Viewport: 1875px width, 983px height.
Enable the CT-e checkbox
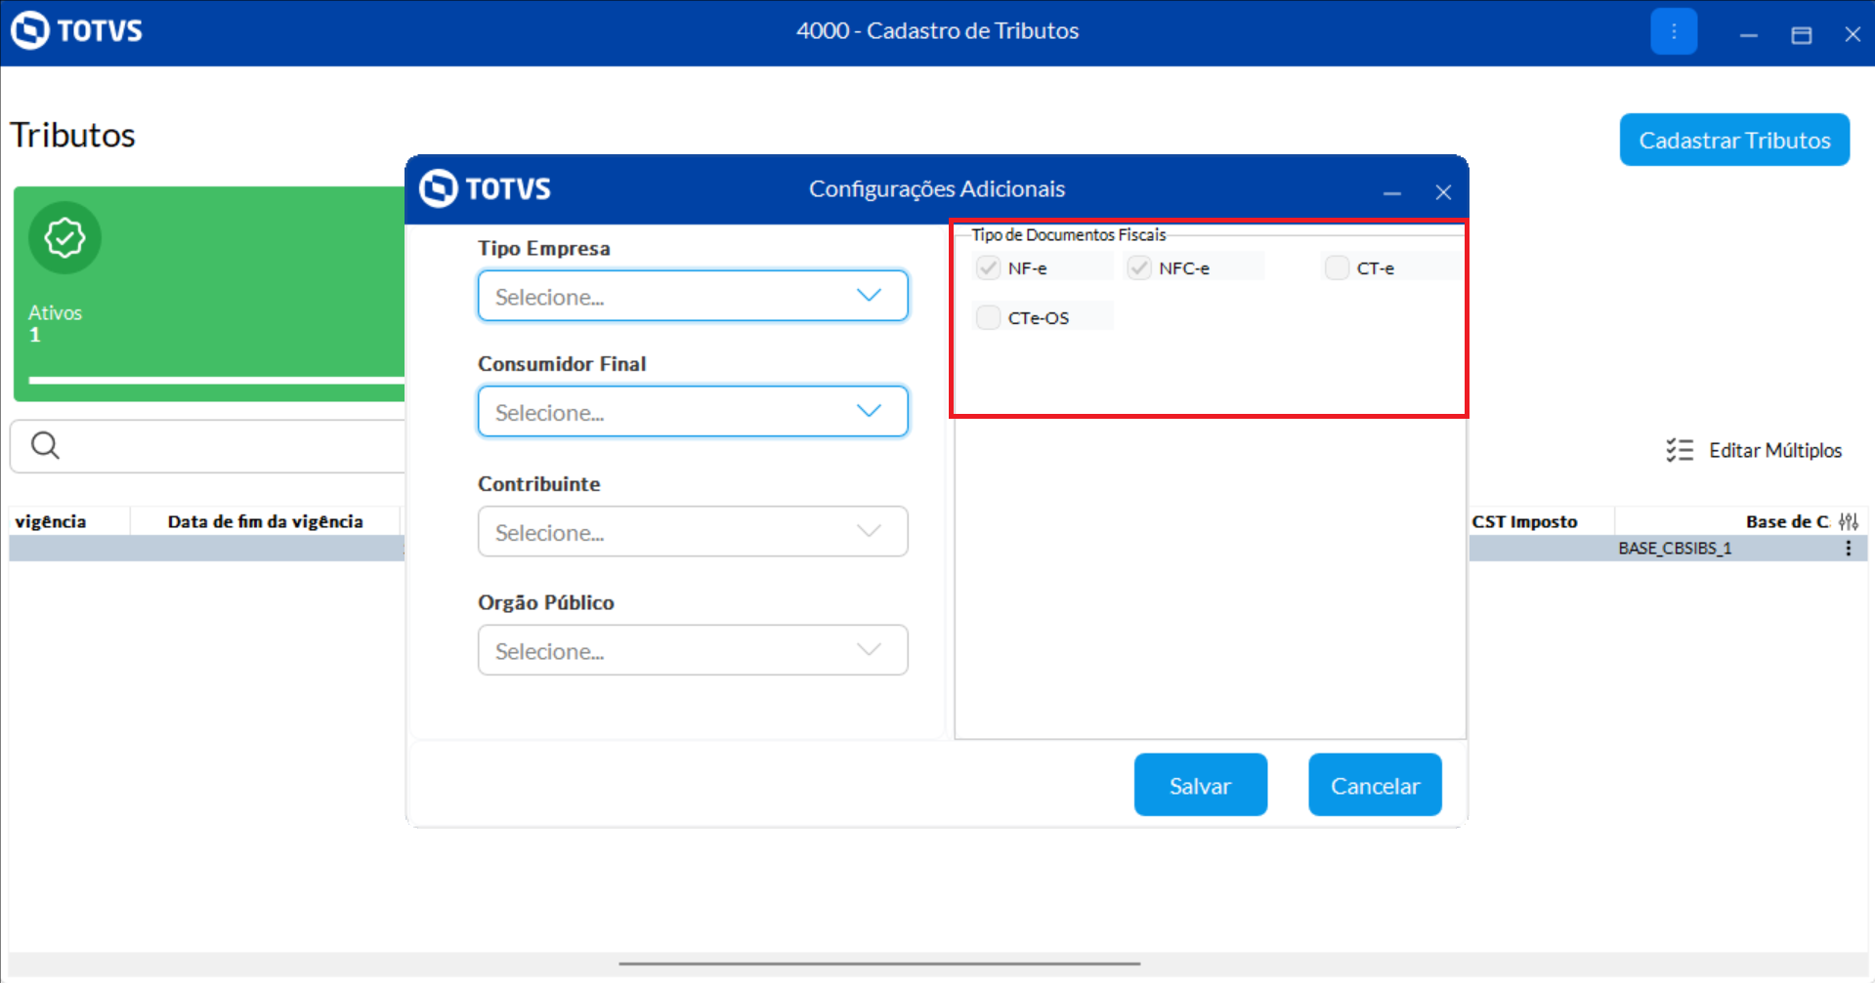click(x=1337, y=267)
